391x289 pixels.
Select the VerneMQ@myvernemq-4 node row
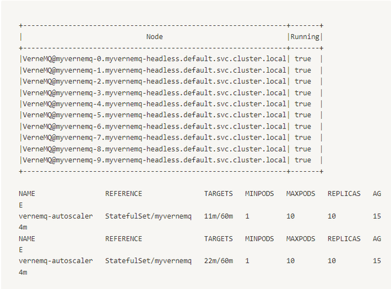click(171, 104)
